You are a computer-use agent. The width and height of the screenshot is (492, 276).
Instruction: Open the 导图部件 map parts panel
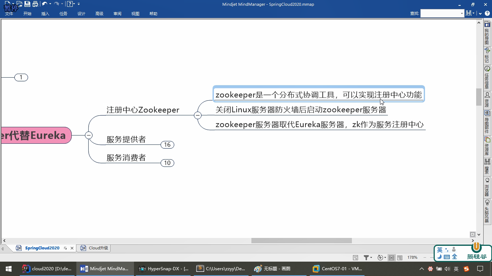tap(487, 122)
